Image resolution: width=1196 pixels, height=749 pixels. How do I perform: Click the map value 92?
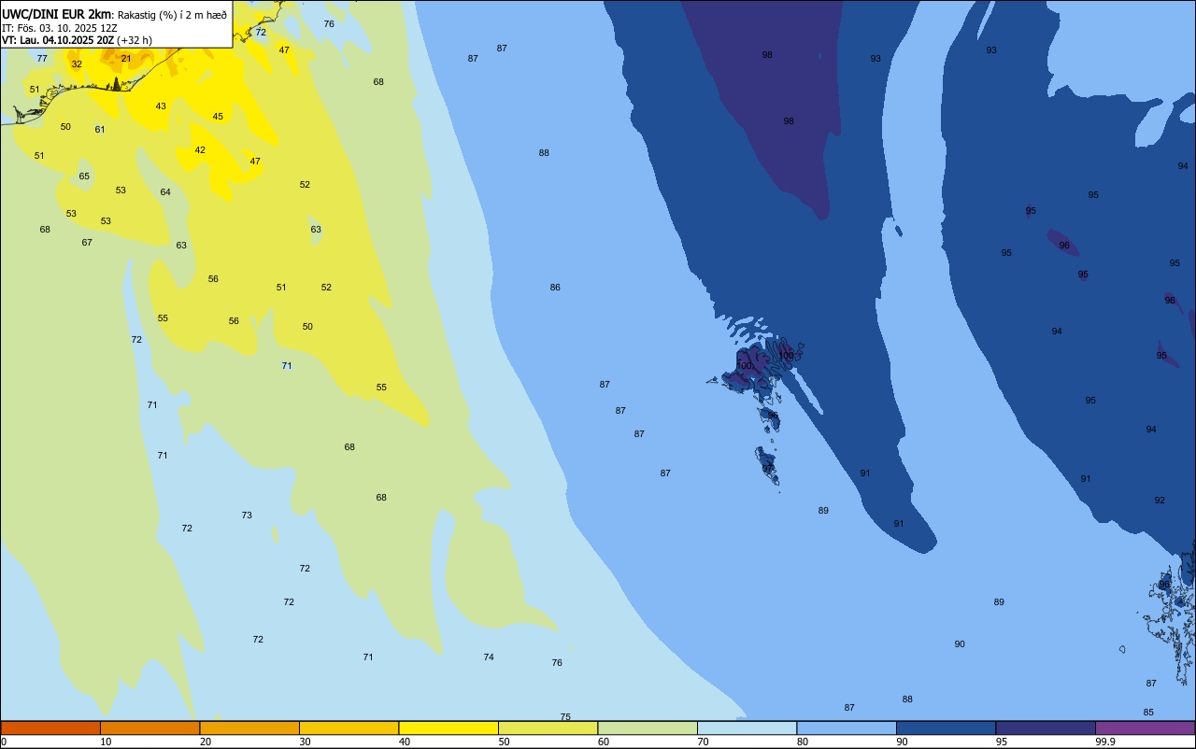tap(1160, 501)
